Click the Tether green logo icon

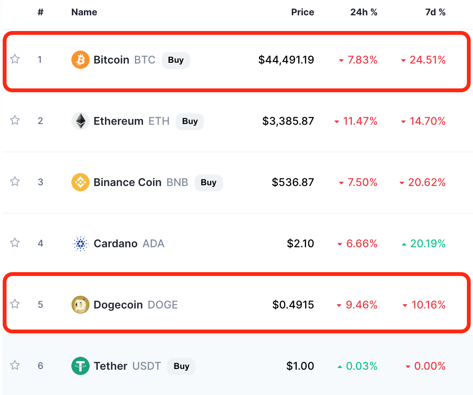pyautogui.click(x=80, y=366)
